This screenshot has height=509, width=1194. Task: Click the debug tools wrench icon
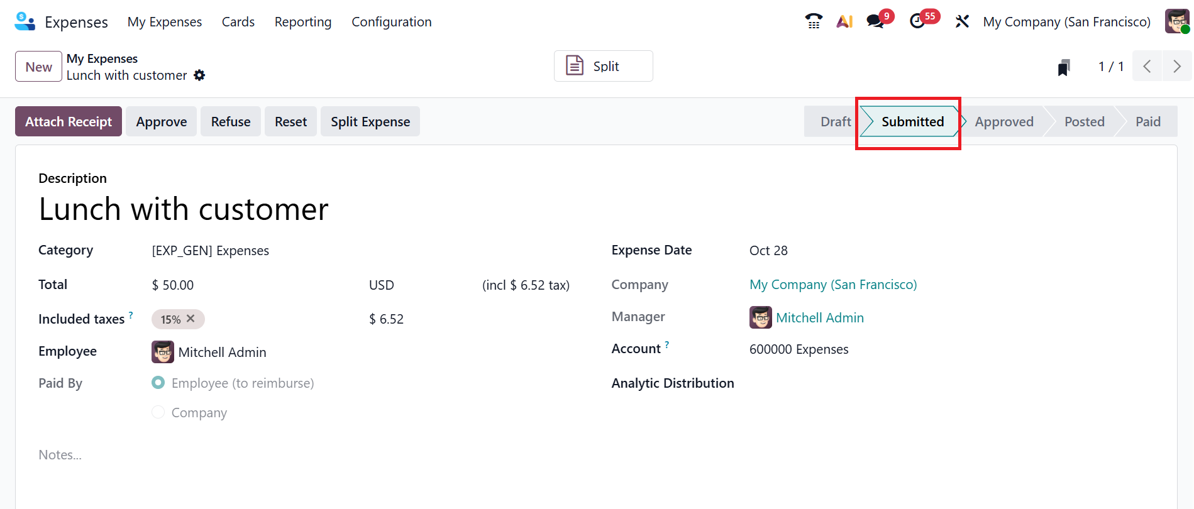tap(962, 21)
